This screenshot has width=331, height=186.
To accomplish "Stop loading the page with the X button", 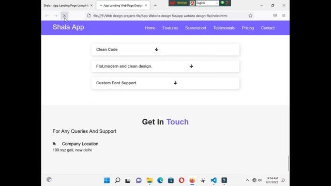I will (64, 16).
